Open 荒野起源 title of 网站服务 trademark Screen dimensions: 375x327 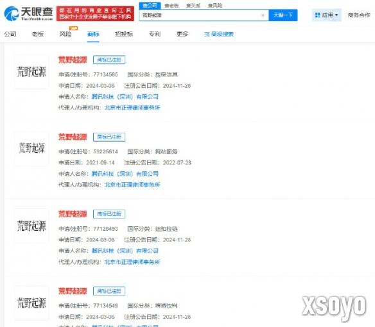click(73, 137)
